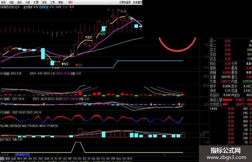Click the 金钻飞扬(5) indicator title
252x162 pixels.
pos(5,140)
